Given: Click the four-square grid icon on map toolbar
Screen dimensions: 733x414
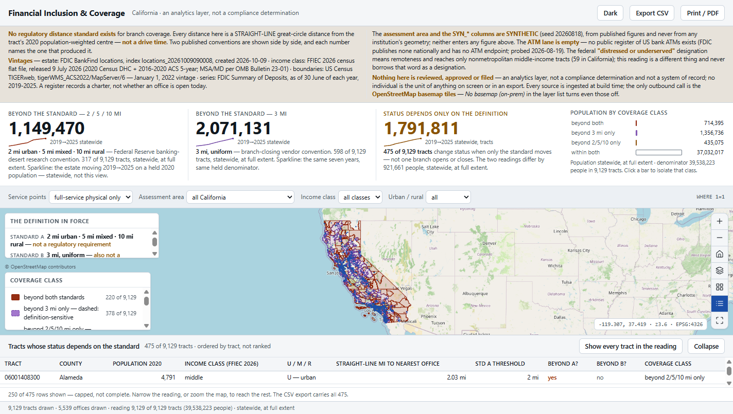Looking at the screenshot, I should [x=720, y=287].
